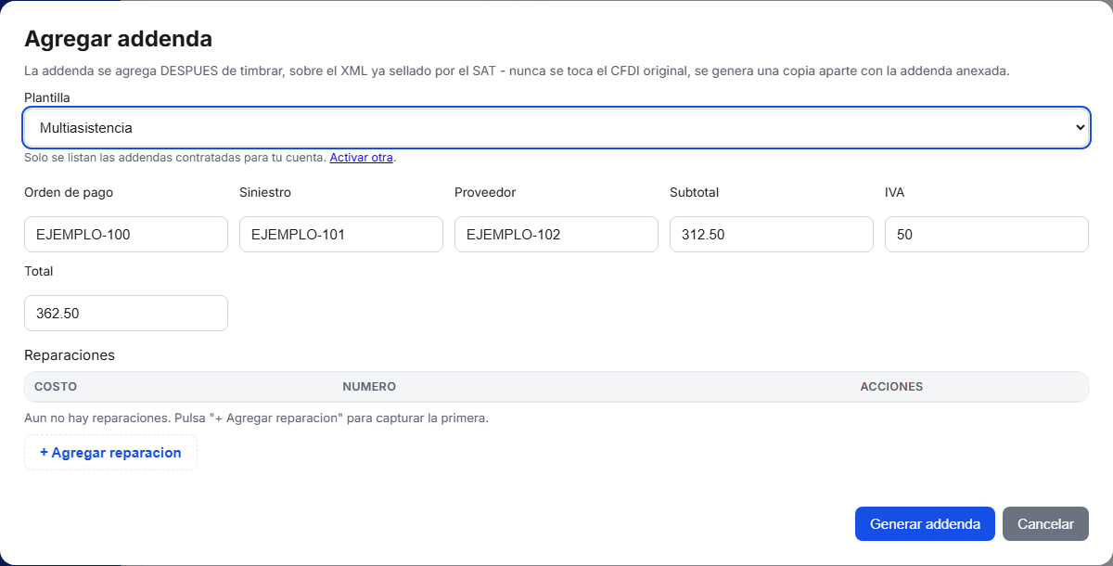Click the "Agregar addenda" dialog title
1113x566 pixels.
coord(118,39)
